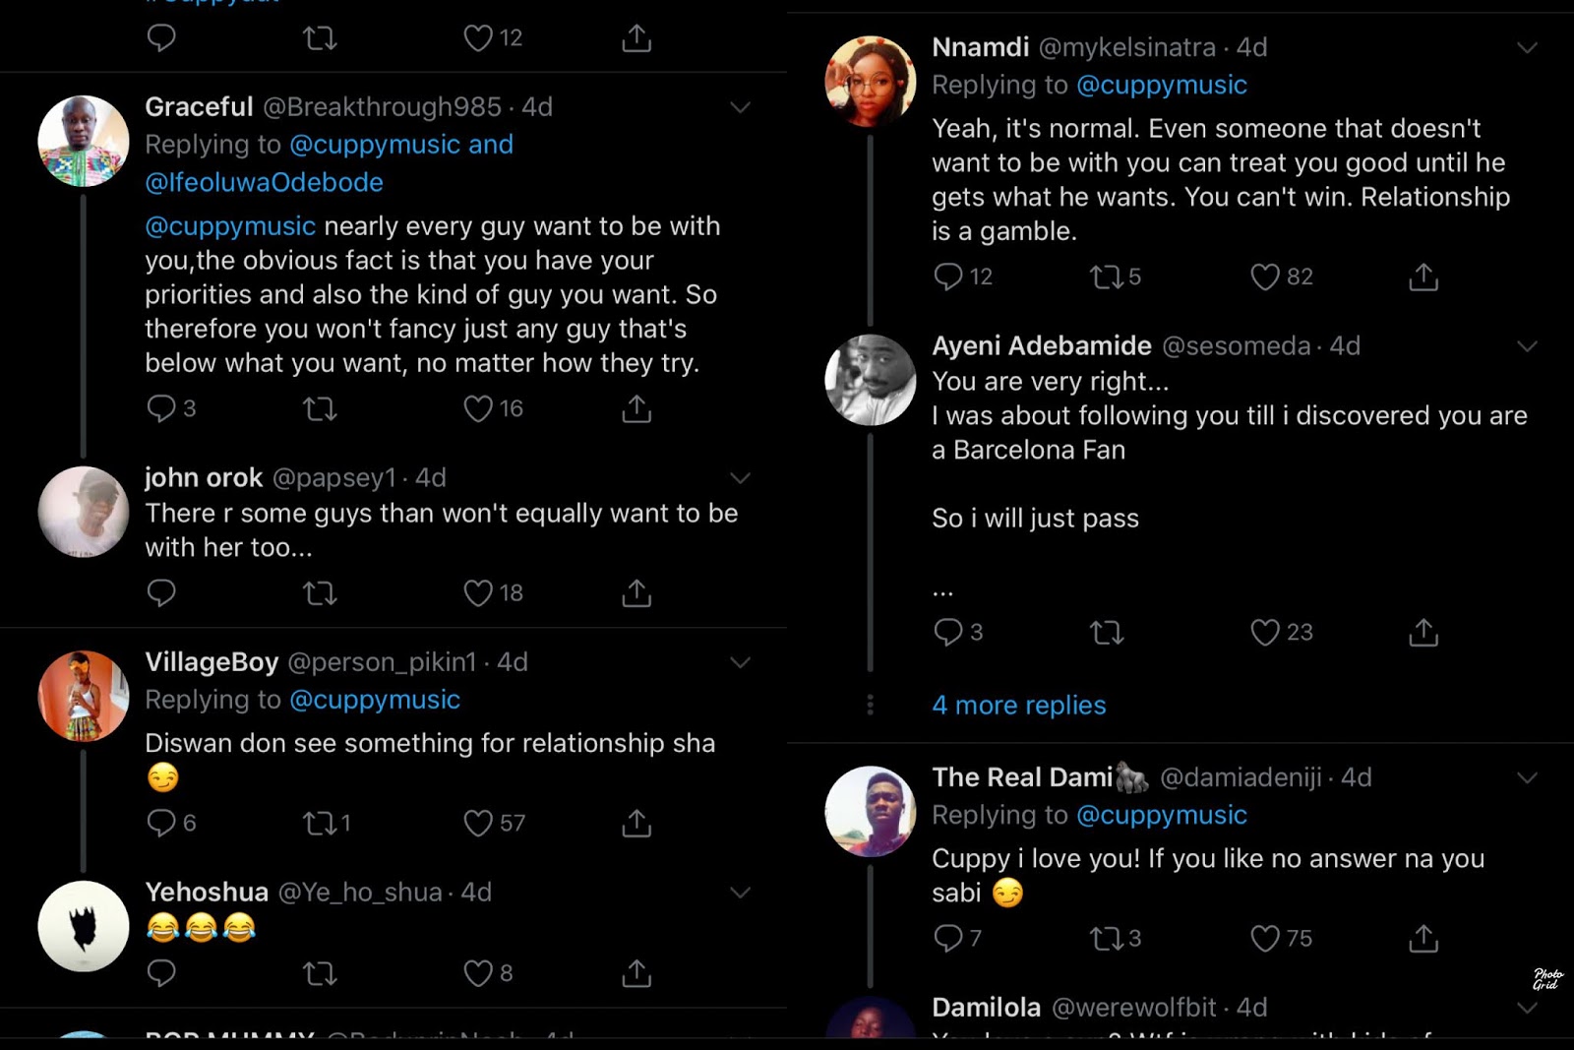The height and width of the screenshot is (1050, 1574).
Task: Share Graceful's reply via the share icon
Action: (636, 408)
